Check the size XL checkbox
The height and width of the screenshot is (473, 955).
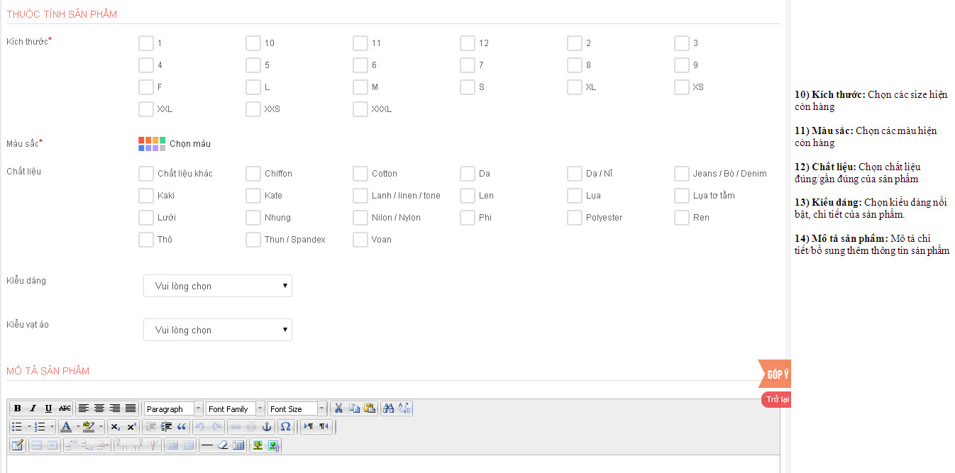point(574,87)
